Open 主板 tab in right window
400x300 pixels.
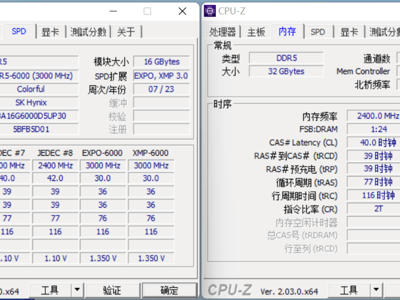point(256,32)
